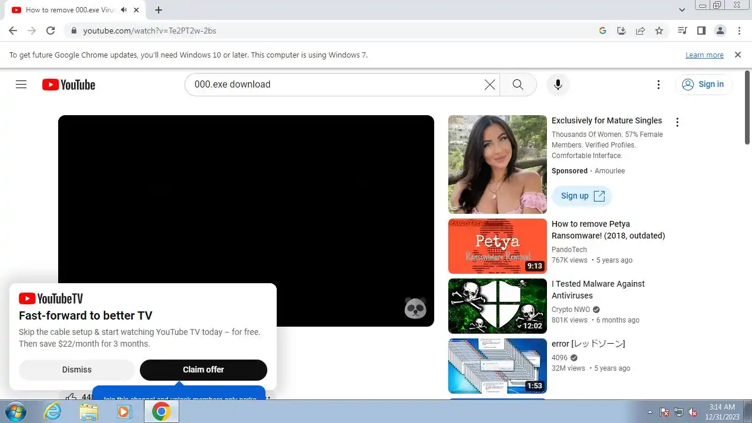Open the Malware Against Antiviruses thumbnail
The height and width of the screenshot is (423, 752).
[498, 306]
